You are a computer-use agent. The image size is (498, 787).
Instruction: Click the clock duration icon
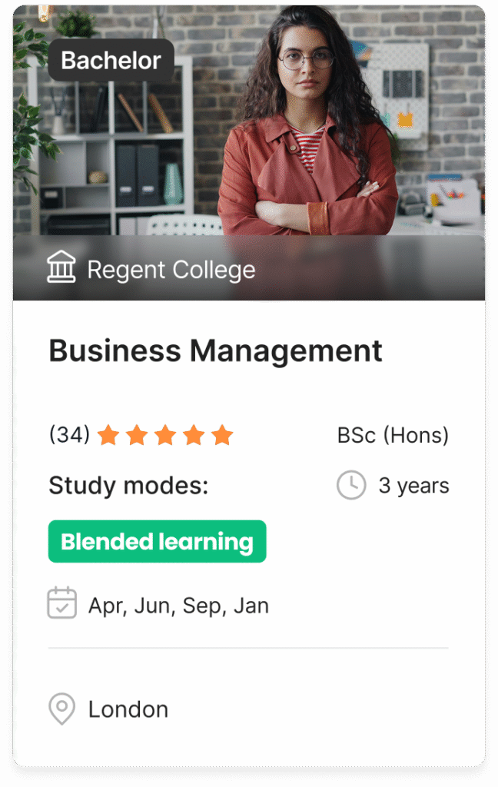coord(351,486)
